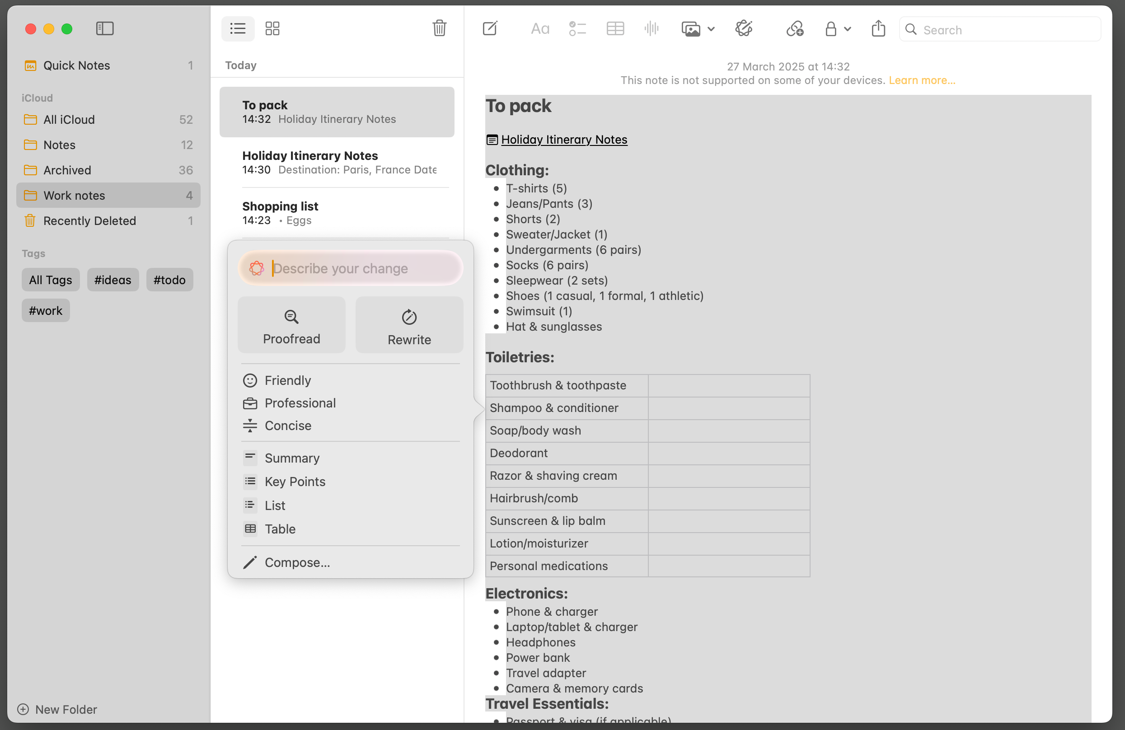
Task: Open the Archived folder
Action: [x=108, y=170]
